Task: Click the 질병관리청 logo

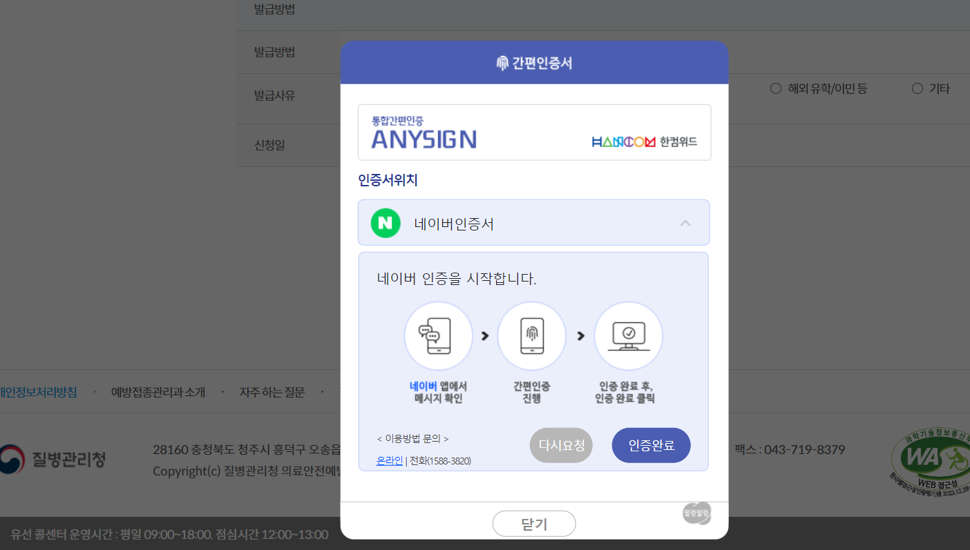Action: 53,459
